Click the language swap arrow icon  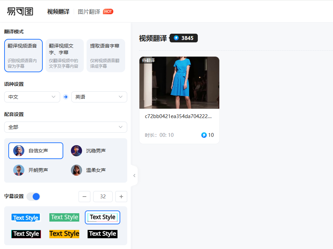click(x=66, y=97)
